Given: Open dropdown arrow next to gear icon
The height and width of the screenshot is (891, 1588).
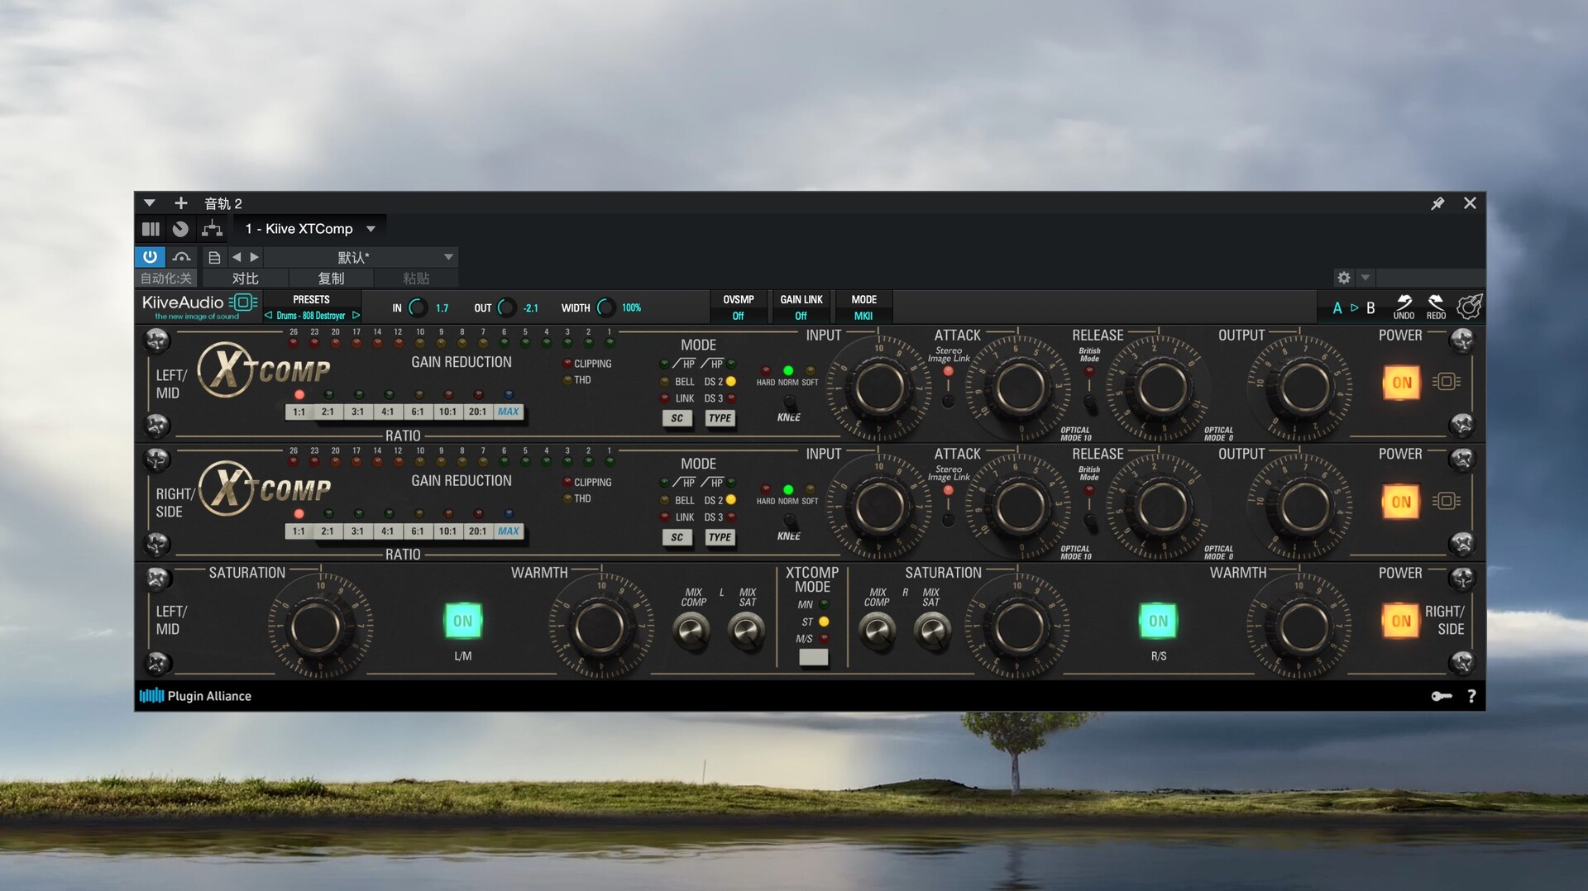Looking at the screenshot, I should (x=1366, y=278).
